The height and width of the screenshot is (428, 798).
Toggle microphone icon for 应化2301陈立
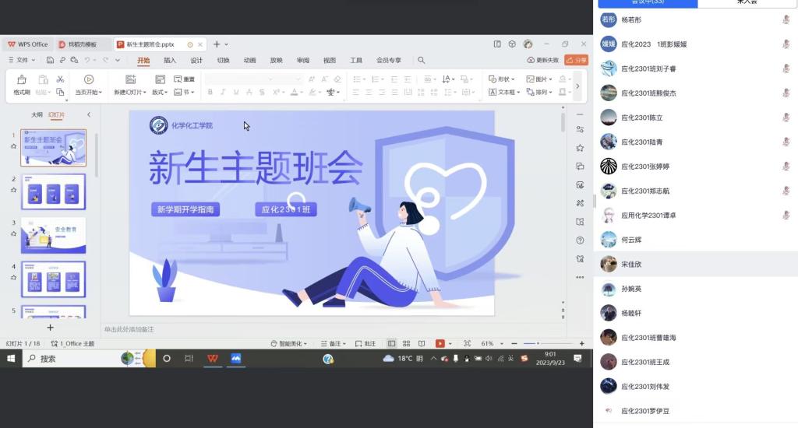pyautogui.click(x=786, y=118)
